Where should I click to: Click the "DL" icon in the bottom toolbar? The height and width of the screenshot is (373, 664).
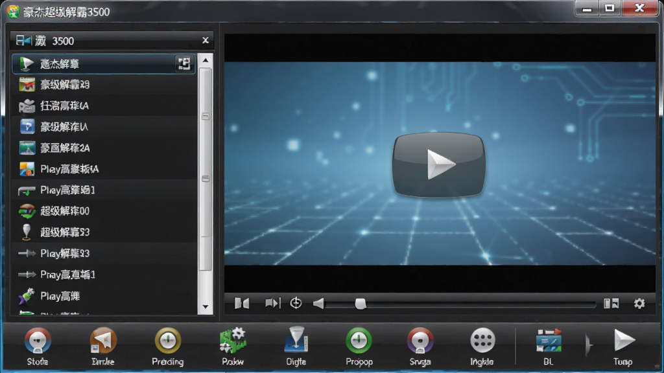[549, 341]
